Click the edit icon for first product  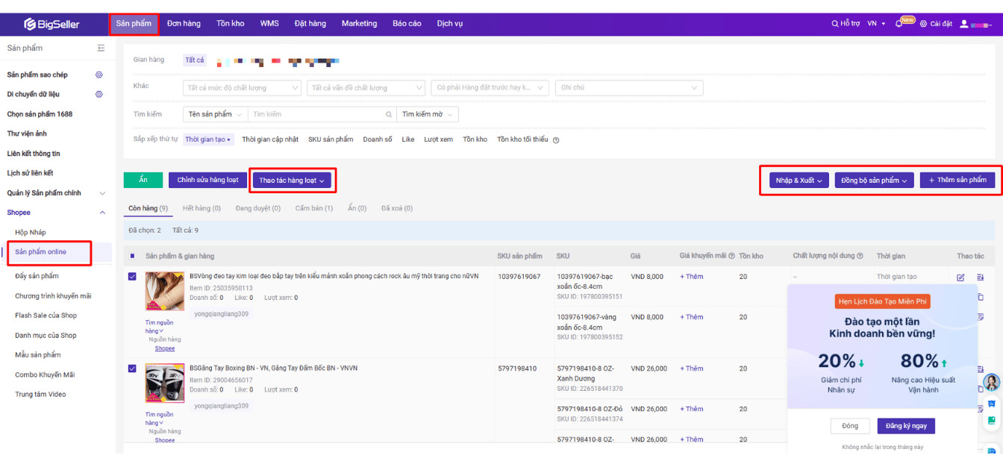tap(960, 278)
